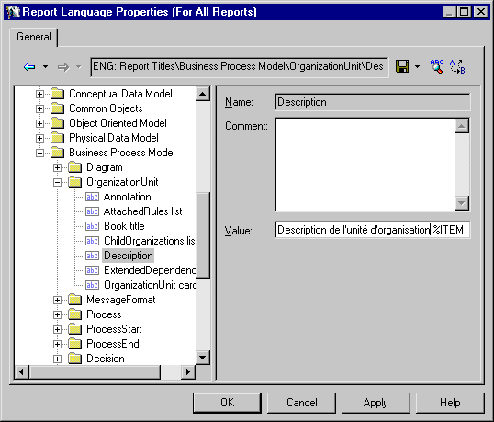Viewport: 494px width, 422px height.
Task: Click inside the Value text field
Action: point(373,230)
